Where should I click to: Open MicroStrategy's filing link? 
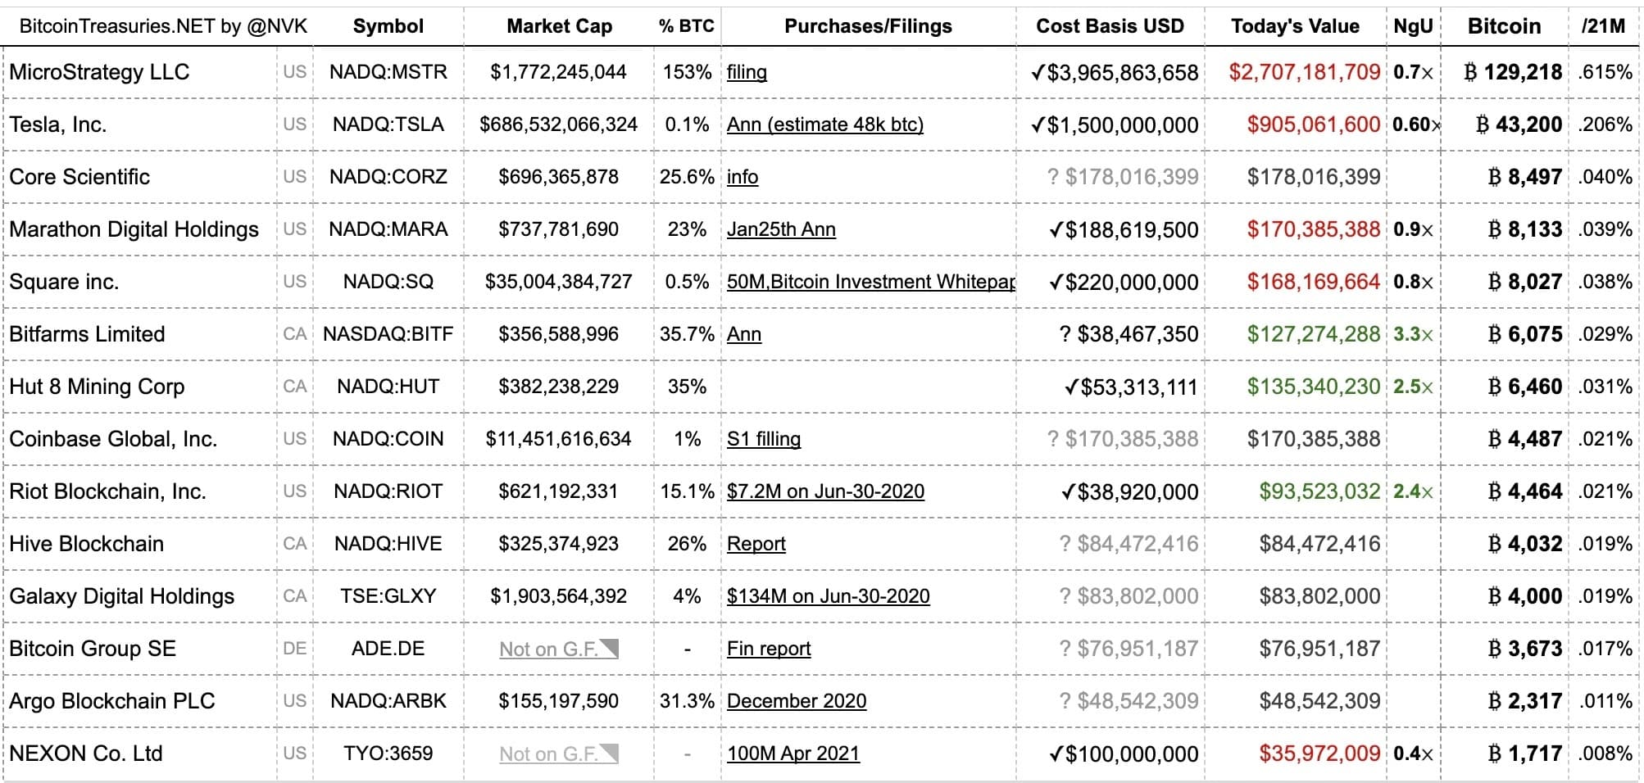coord(747,72)
